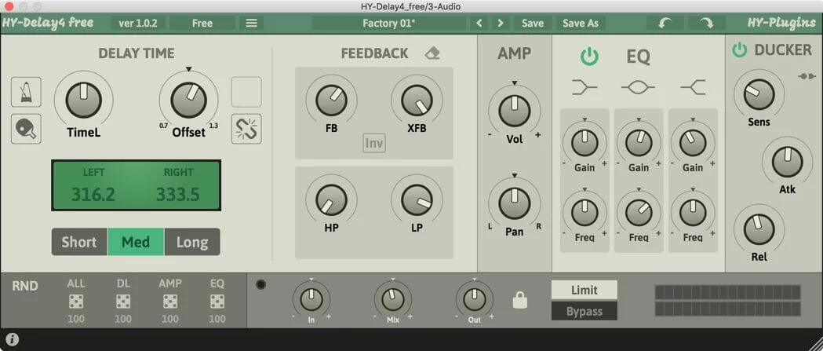Toggle the EQ power button
The height and width of the screenshot is (351, 823).
coord(589,57)
